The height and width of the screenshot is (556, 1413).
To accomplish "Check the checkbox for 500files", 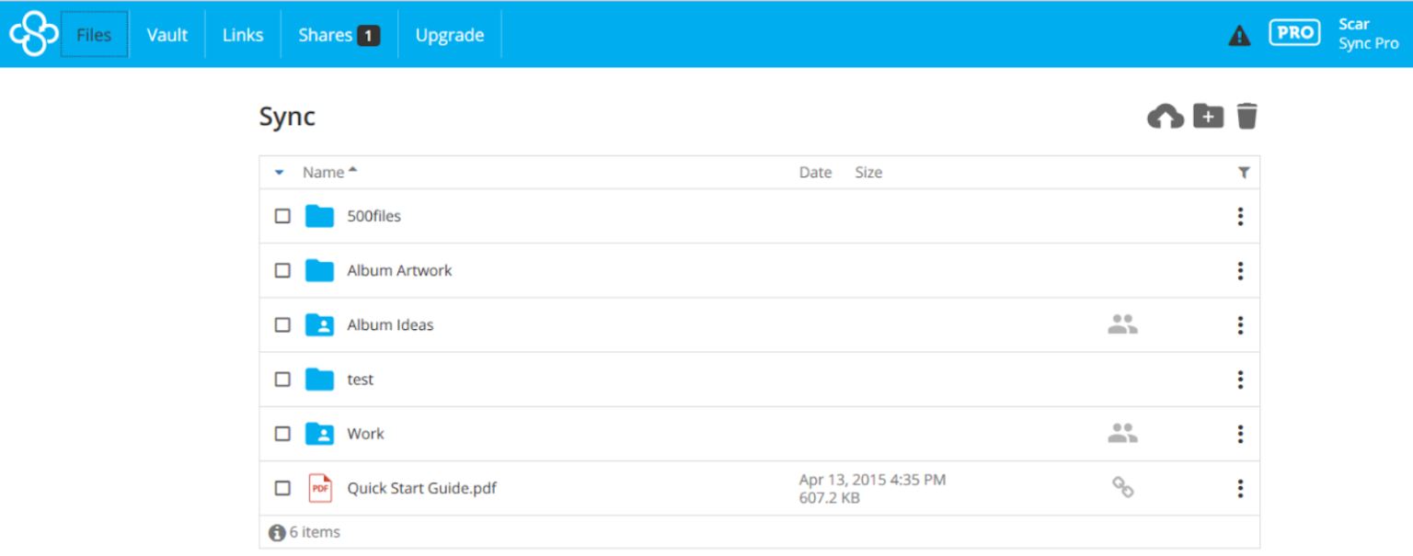I will pos(282,216).
